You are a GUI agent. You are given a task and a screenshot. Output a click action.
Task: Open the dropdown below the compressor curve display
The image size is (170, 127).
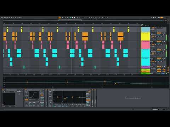34,100
